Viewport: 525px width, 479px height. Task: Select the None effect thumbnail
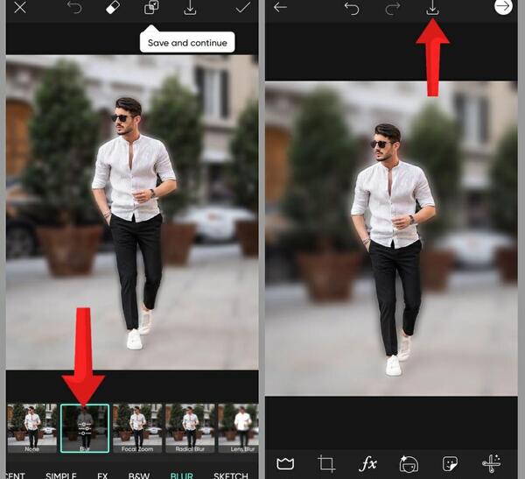31,428
